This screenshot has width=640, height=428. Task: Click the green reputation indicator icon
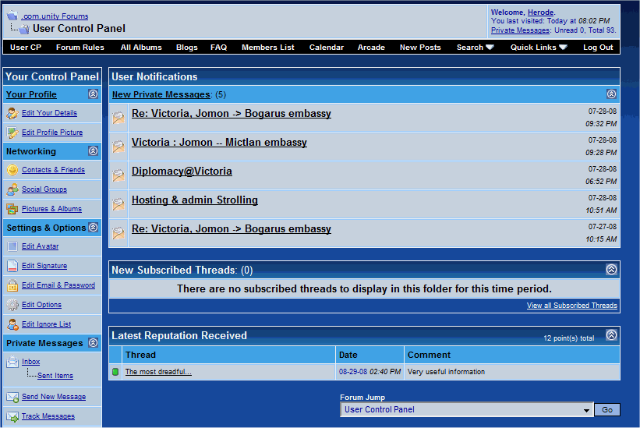coord(115,372)
